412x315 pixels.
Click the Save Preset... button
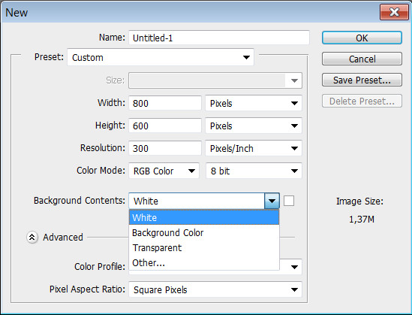tap(362, 80)
